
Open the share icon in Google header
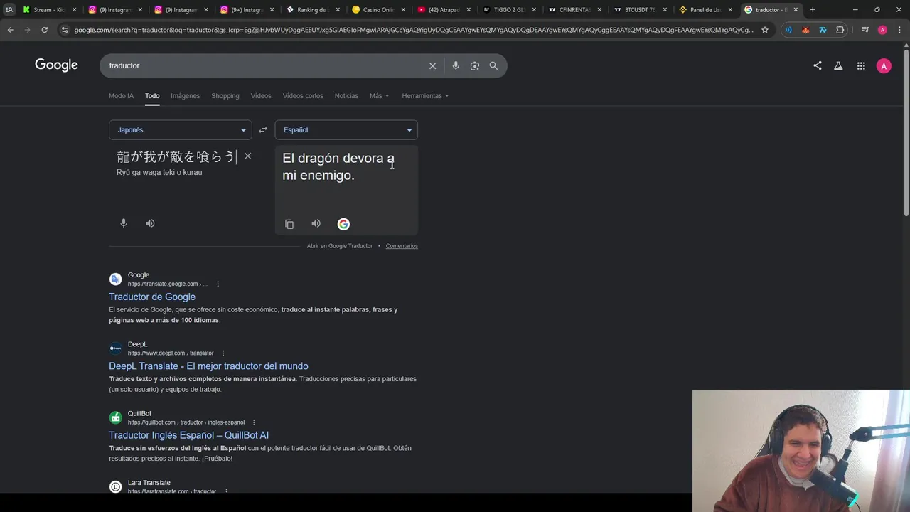(x=818, y=65)
